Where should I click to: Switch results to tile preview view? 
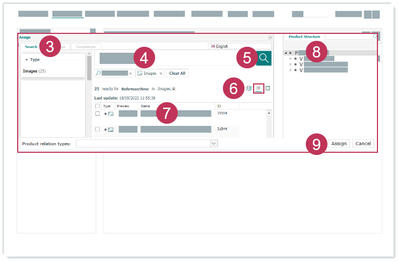point(268,88)
